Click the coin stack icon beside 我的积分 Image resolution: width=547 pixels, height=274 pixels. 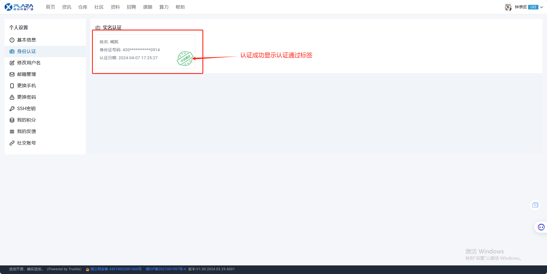pos(12,120)
